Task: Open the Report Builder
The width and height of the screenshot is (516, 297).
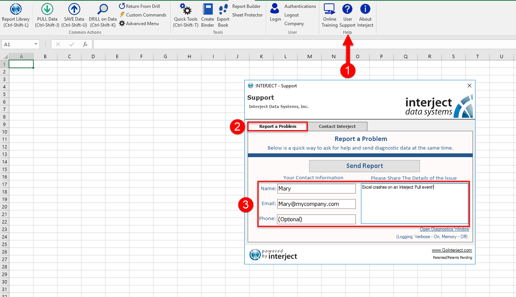Action: click(x=246, y=6)
